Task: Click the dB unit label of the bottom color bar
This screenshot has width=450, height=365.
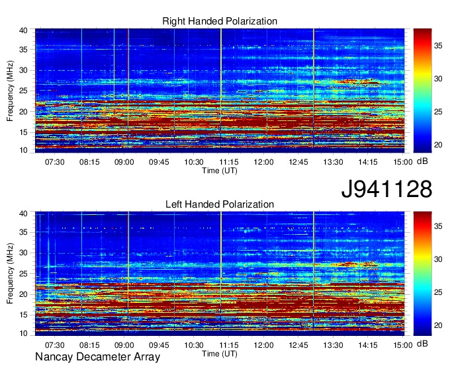Action: 422,343
